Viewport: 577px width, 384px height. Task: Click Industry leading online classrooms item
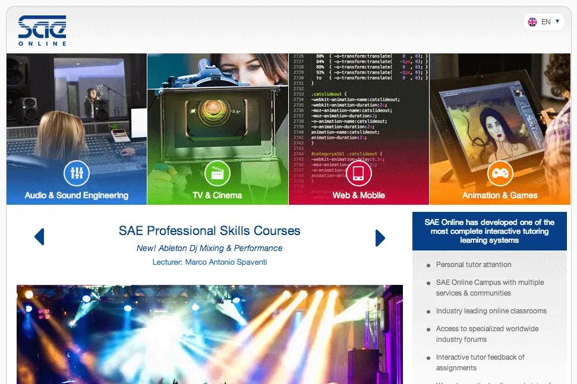[x=491, y=311]
